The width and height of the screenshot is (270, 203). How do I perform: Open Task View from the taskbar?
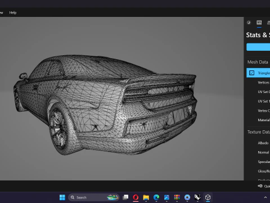pyautogui.click(x=125, y=197)
